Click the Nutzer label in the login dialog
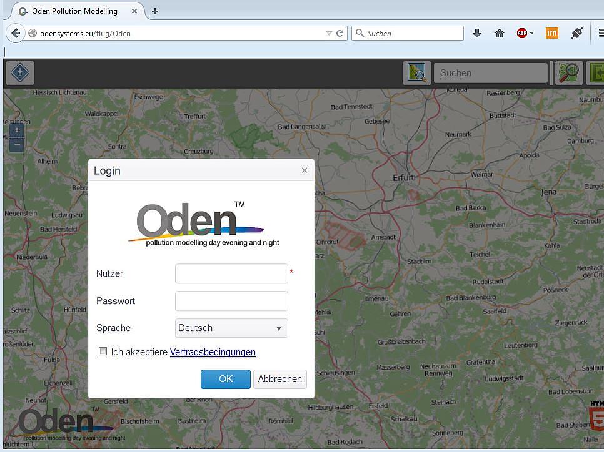Image resolution: width=604 pixels, height=452 pixels. point(110,273)
